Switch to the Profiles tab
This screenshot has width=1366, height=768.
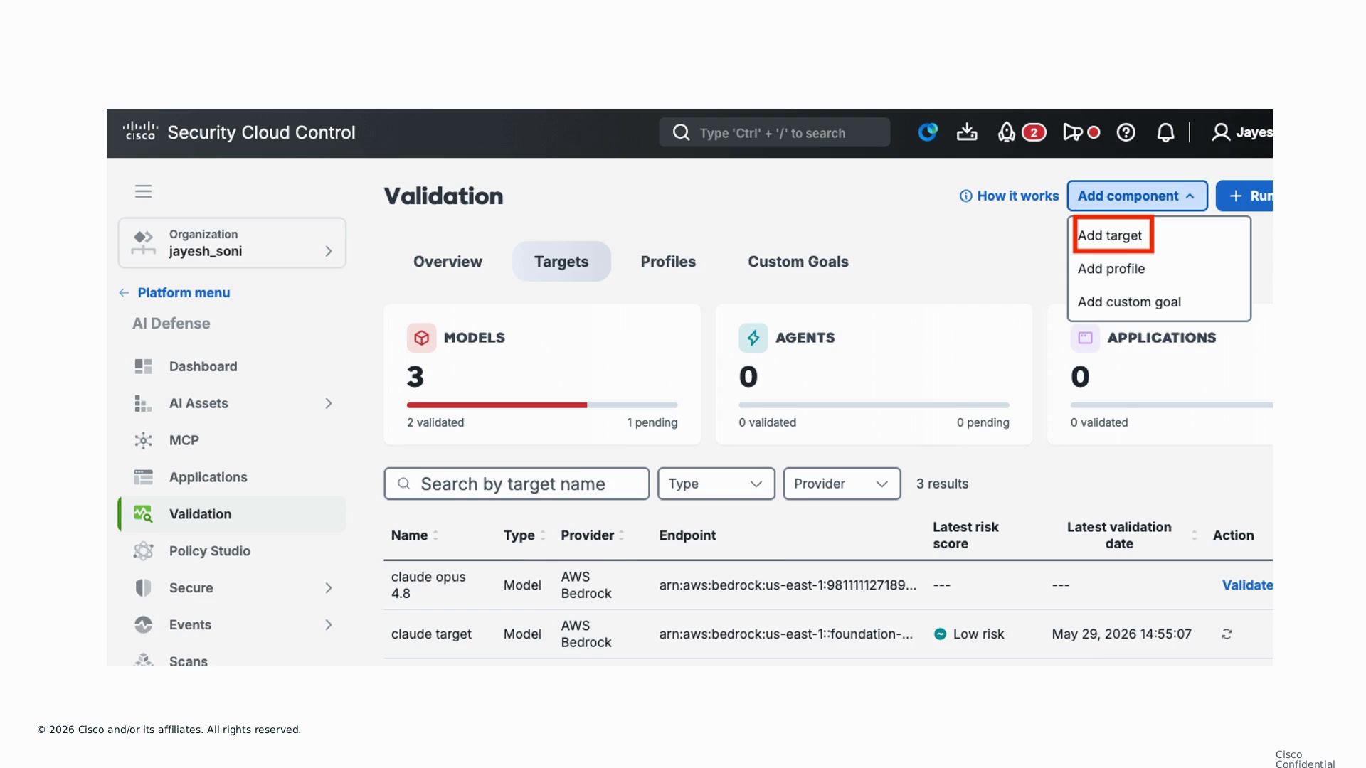[x=668, y=262]
